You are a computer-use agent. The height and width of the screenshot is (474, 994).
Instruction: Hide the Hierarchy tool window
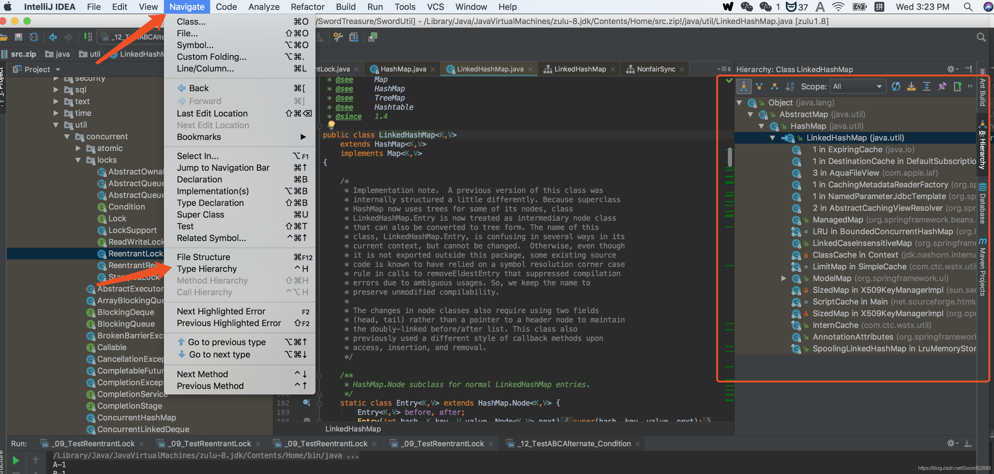968,69
